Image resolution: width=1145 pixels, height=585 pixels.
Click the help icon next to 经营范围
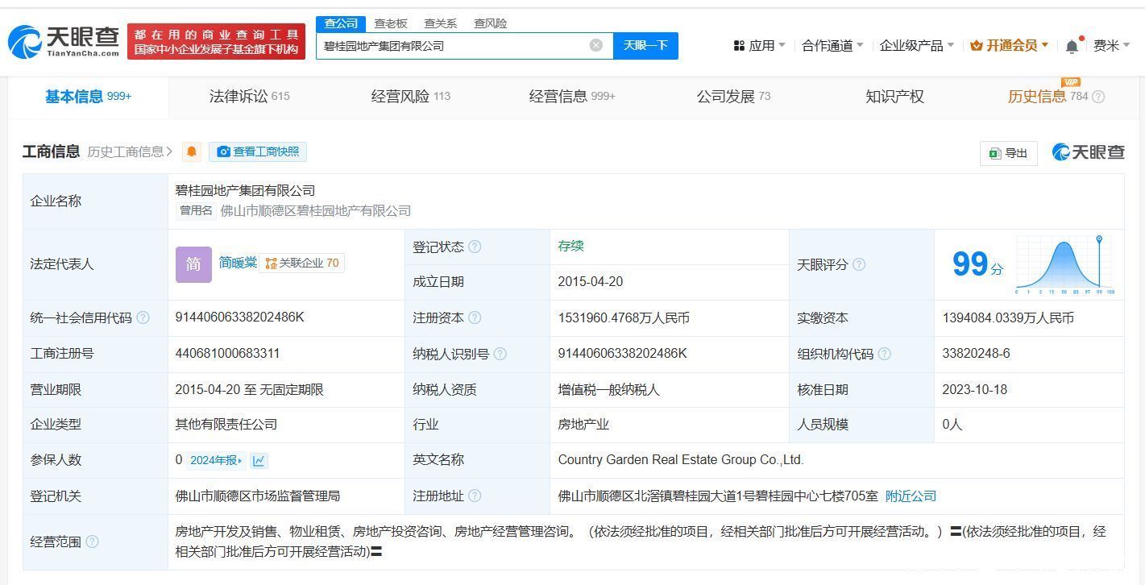(x=92, y=541)
